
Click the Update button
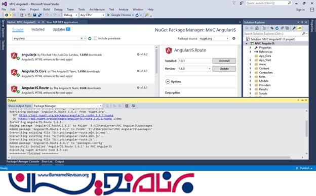pyautogui.click(x=224, y=69)
